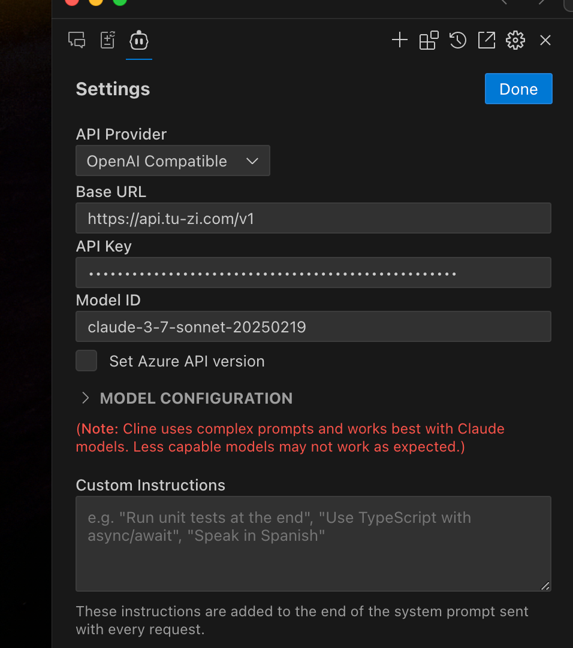Open settings gear icon
This screenshot has width=573, height=648.
click(x=515, y=40)
